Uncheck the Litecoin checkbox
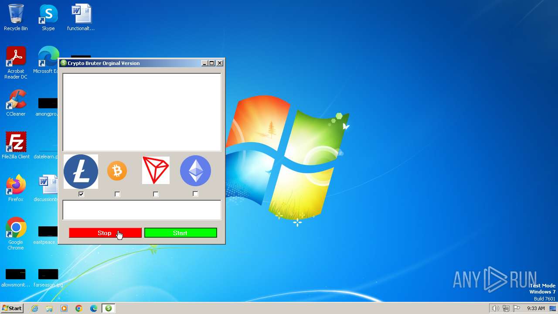This screenshot has height=314, width=558. pyautogui.click(x=81, y=194)
